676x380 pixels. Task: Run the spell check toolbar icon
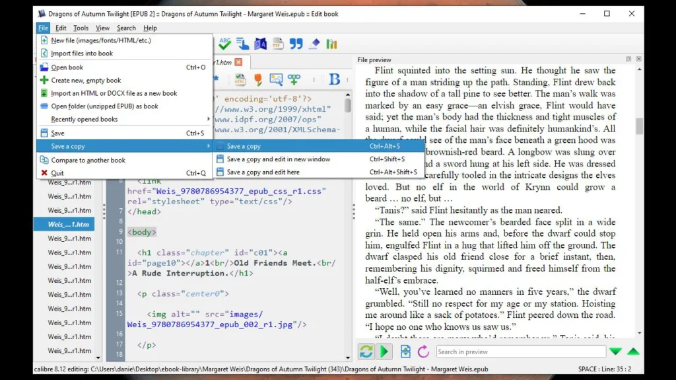click(x=224, y=44)
